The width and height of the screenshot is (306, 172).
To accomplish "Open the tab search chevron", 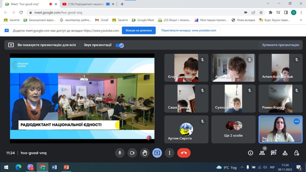I will tap(268, 3).
